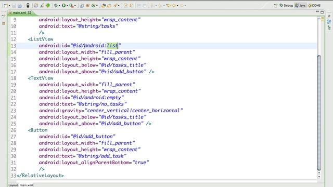Click the Open Perspective icon
This screenshot has width=333, height=187.
coord(275,6)
